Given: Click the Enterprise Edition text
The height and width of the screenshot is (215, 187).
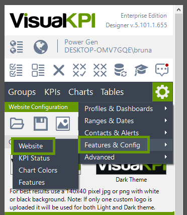Looking at the screenshot, I should (144, 16).
